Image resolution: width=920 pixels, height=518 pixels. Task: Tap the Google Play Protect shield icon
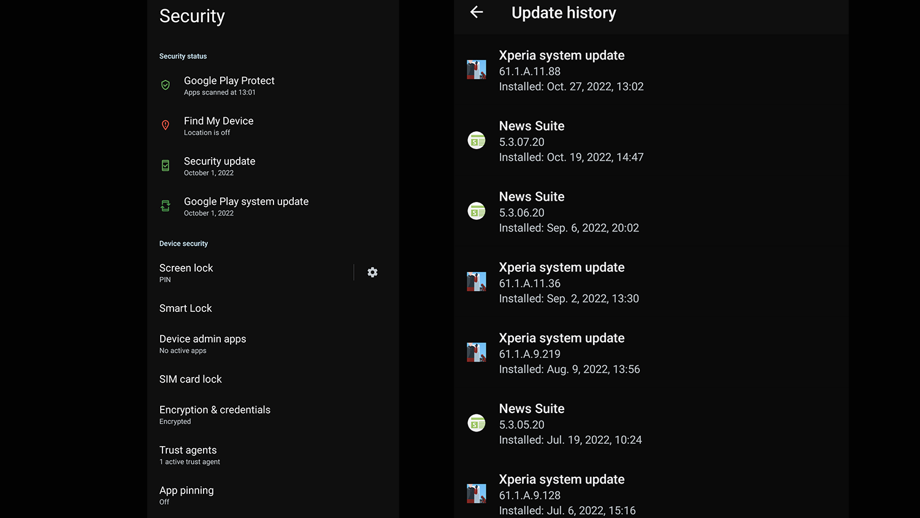click(166, 85)
